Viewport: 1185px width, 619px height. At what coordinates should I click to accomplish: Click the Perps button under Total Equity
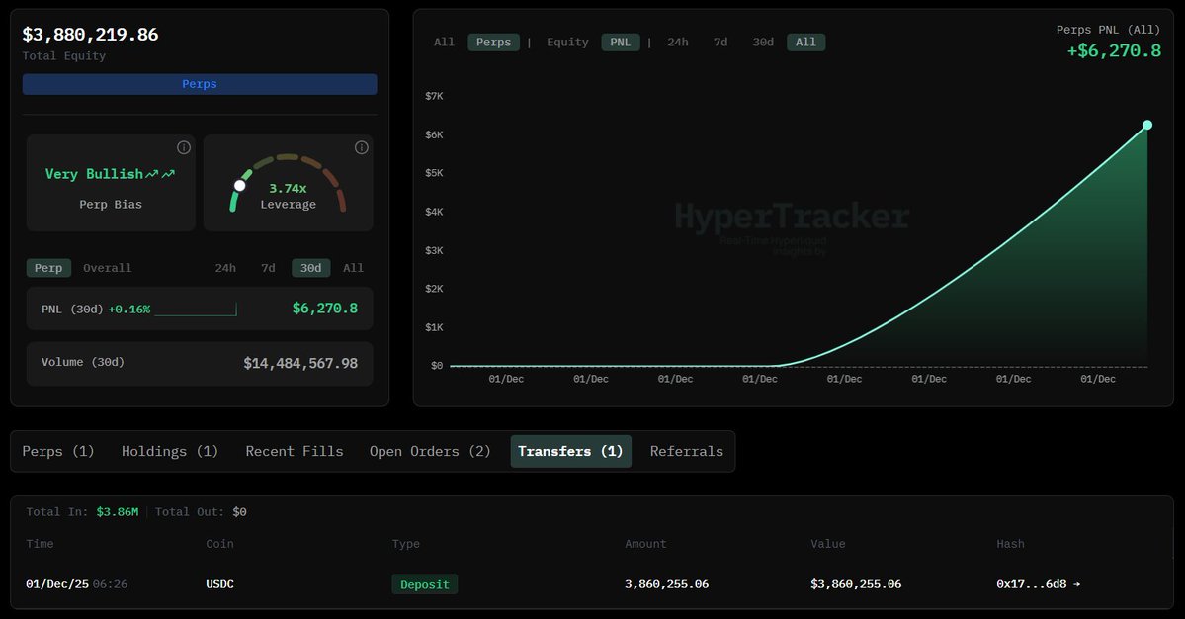pos(200,84)
